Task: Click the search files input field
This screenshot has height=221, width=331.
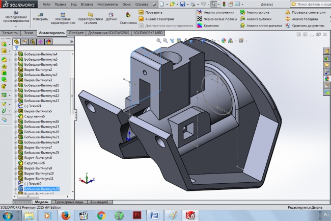Action: click(311, 4)
